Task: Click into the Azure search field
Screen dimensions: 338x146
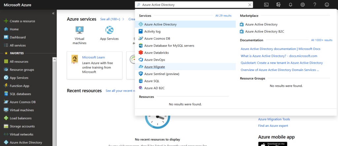Action: pyautogui.click(x=194, y=5)
